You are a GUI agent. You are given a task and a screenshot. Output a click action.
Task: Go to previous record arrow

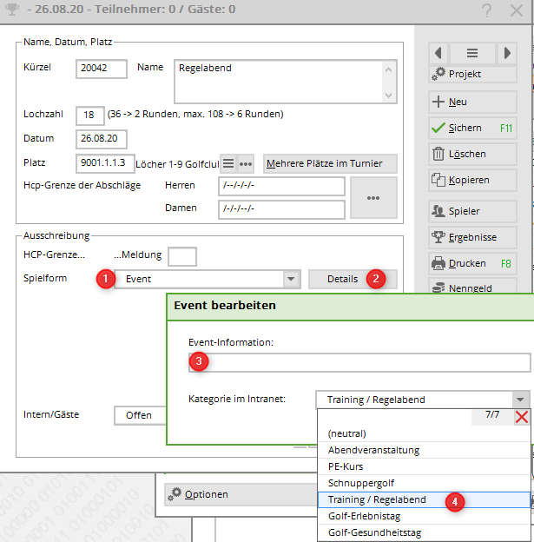pos(438,53)
